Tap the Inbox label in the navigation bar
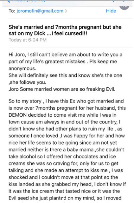This screenshot has height=203, width=134. (x=29, y=1)
